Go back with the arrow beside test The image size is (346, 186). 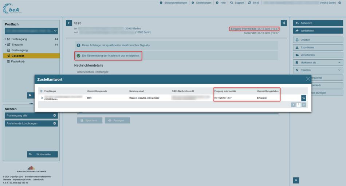coord(69,23)
